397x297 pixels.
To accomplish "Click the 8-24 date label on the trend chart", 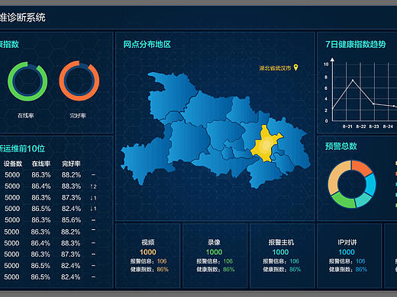I will (388, 126).
